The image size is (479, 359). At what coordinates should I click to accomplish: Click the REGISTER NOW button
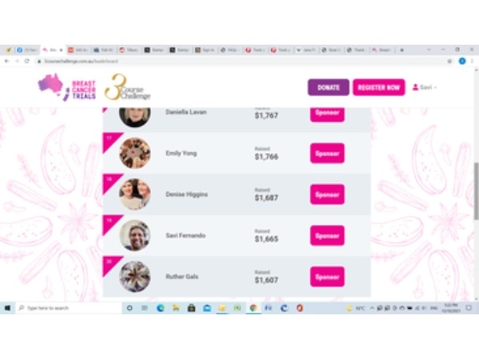point(378,87)
